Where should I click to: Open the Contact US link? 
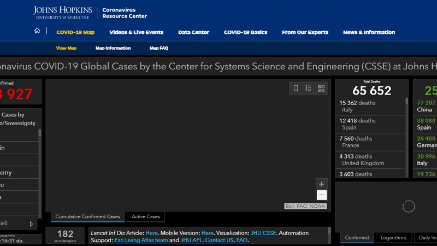tap(220, 240)
